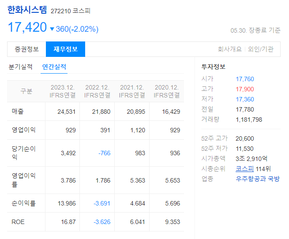Viewport: 289px width, 239px height.
Task: Click the 순이익률 row label
Action: (x=23, y=203)
